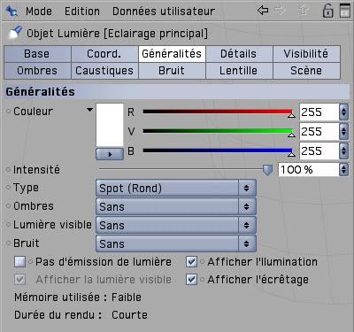This screenshot has height=332, width=354.
Task: Open the Lumière visible dropdown
Action: pyautogui.click(x=176, y=225)
